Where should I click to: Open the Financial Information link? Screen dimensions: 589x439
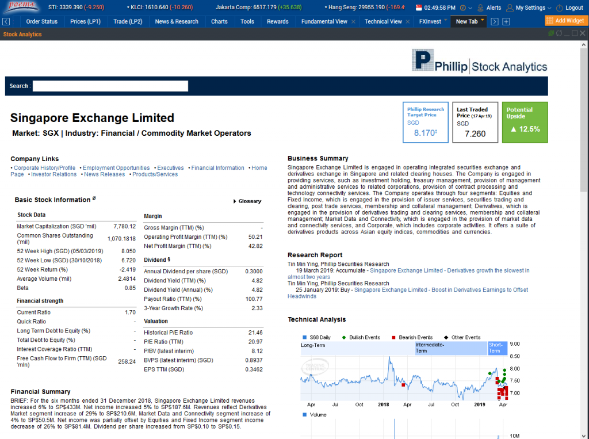(217, 168)
